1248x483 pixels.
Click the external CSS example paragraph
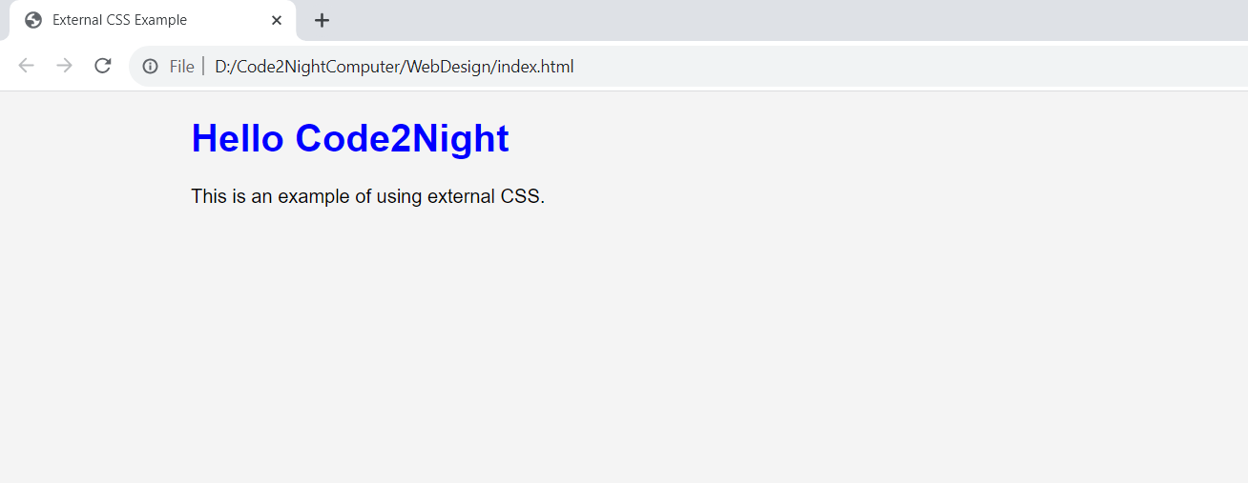pos(367,197)
